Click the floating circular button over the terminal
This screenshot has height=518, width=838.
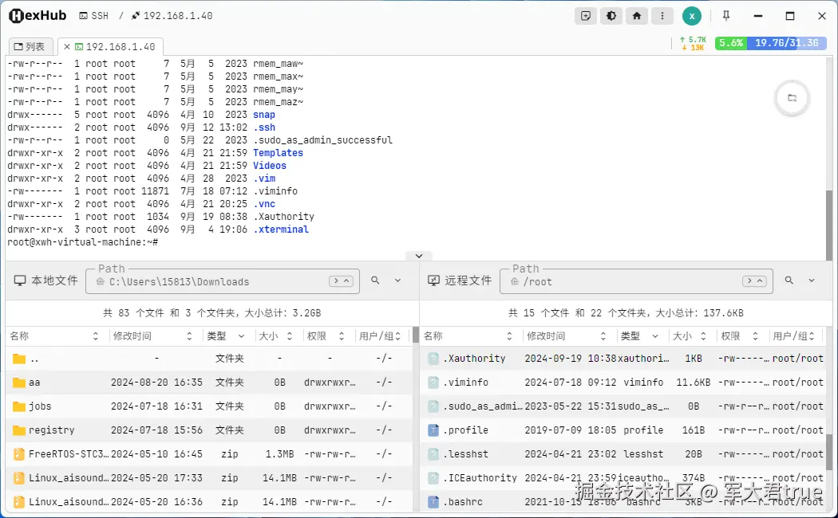tap(791, 98)
